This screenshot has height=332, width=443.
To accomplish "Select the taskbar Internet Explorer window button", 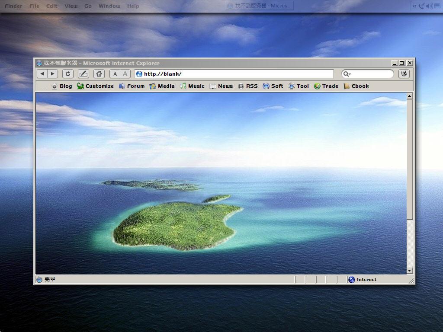I will point(260,6).
